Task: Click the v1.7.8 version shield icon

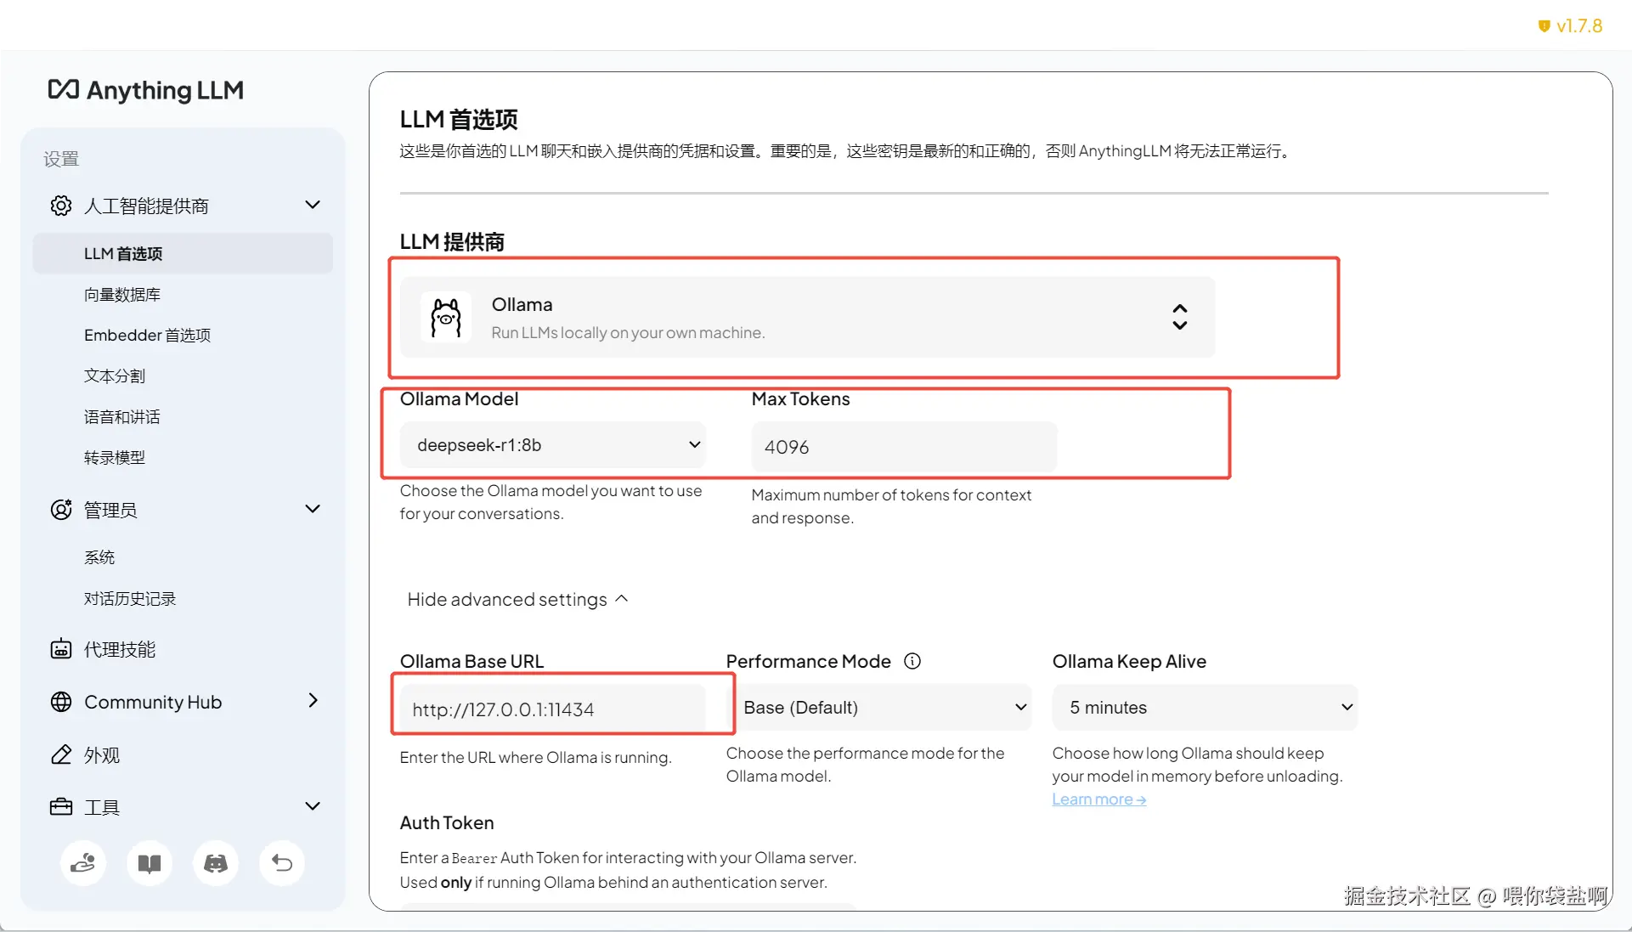Action: coord(1544,26)
